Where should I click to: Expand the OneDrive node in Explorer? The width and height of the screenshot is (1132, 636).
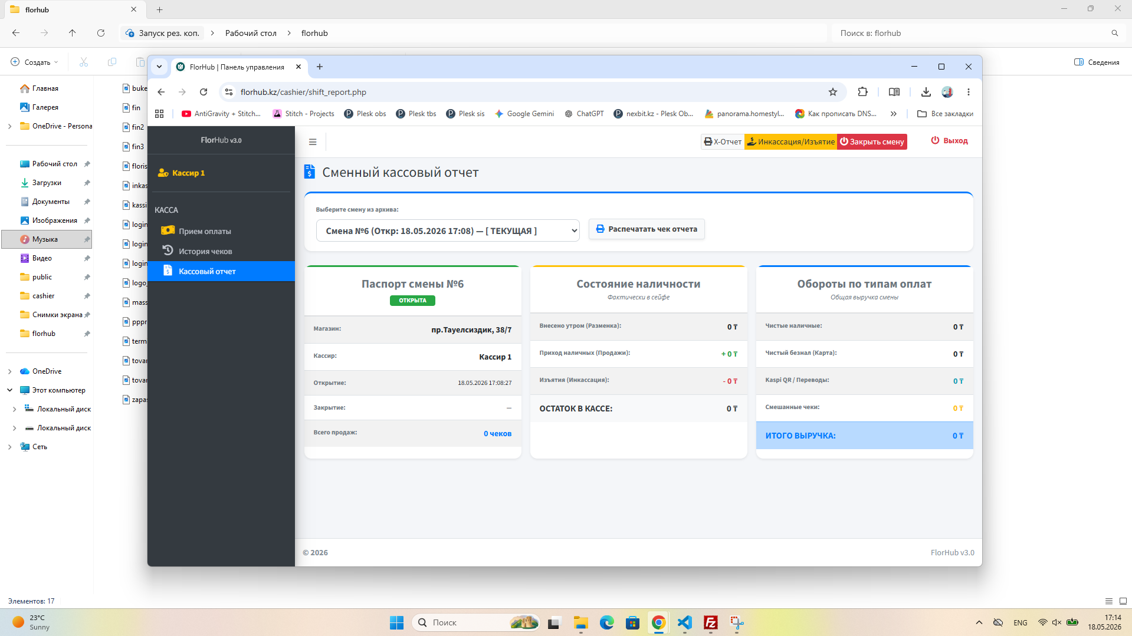pos(9,371)
